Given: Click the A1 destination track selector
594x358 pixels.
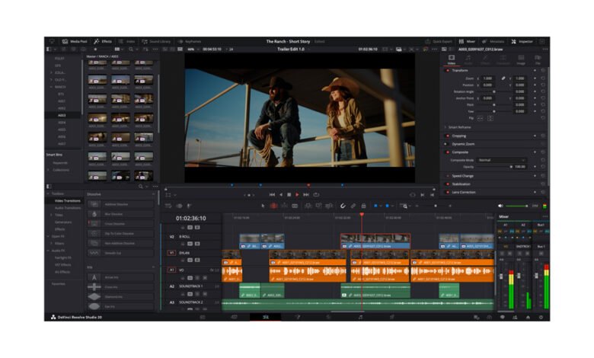Looking at the screenshot, I should pyautogui.click(x=171, y=270).
